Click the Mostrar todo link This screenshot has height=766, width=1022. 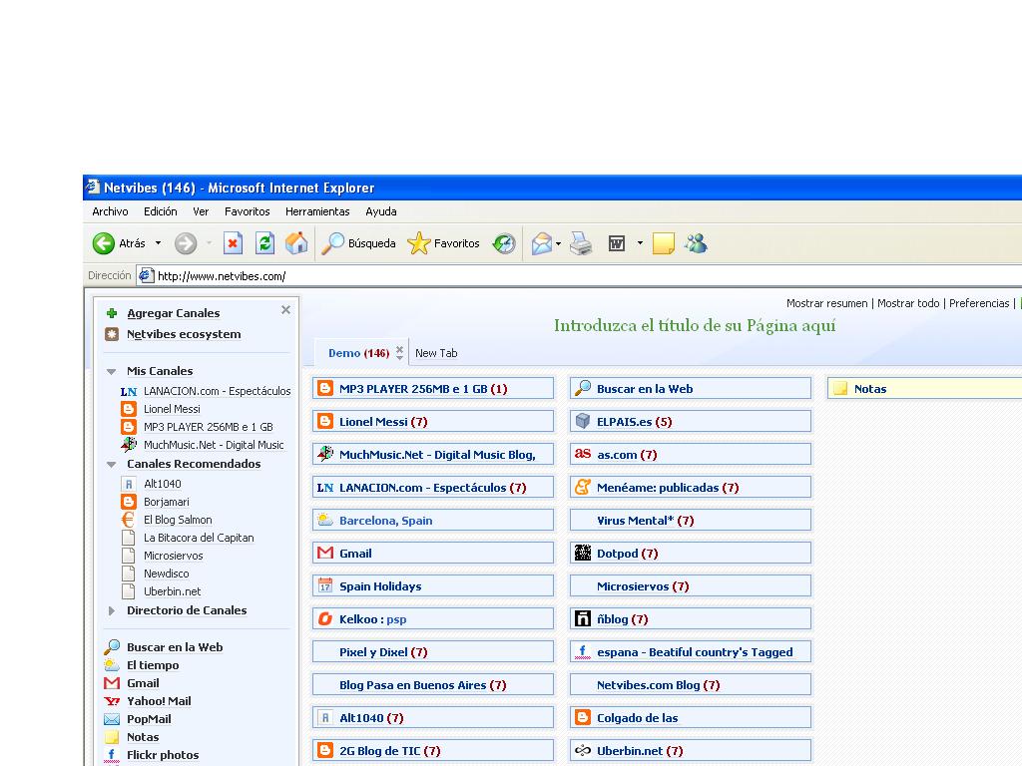coord(908,303)
